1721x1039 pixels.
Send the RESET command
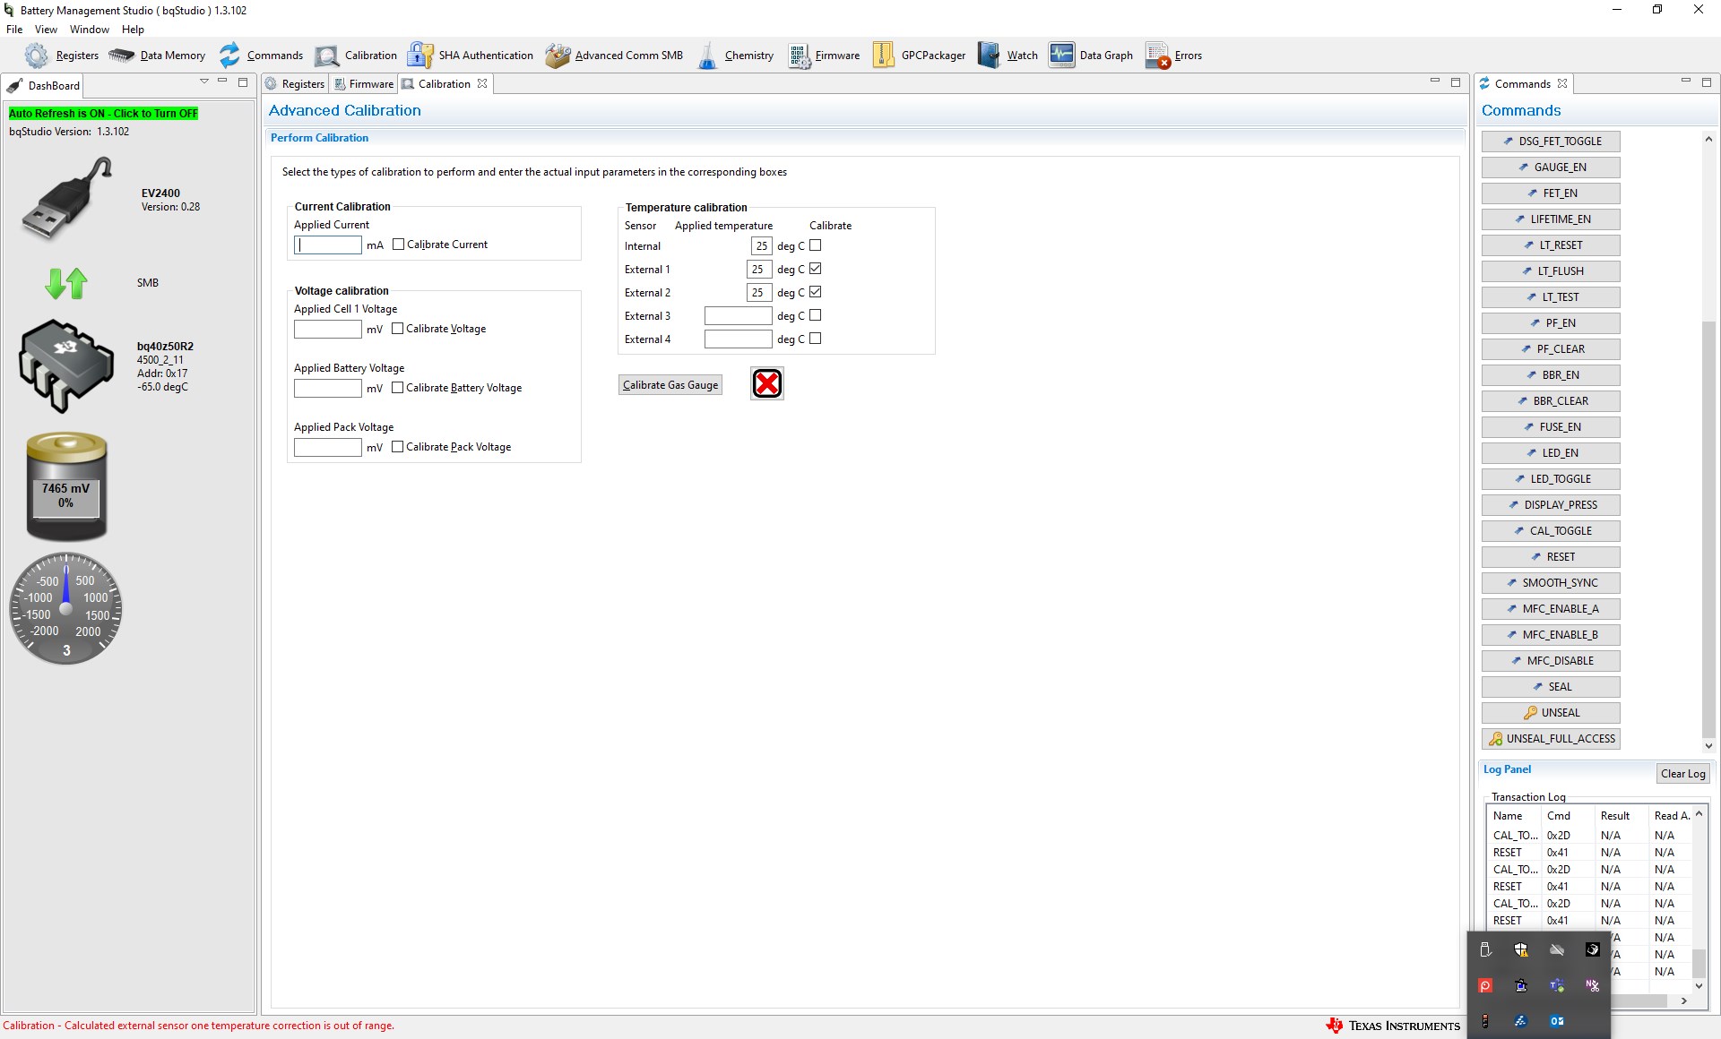(x=1551, y=557)
